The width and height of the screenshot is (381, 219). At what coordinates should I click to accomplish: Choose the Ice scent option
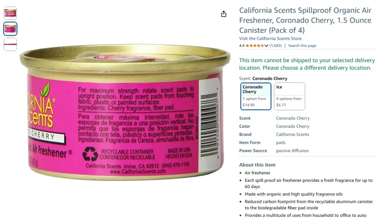tap(289, 96)
